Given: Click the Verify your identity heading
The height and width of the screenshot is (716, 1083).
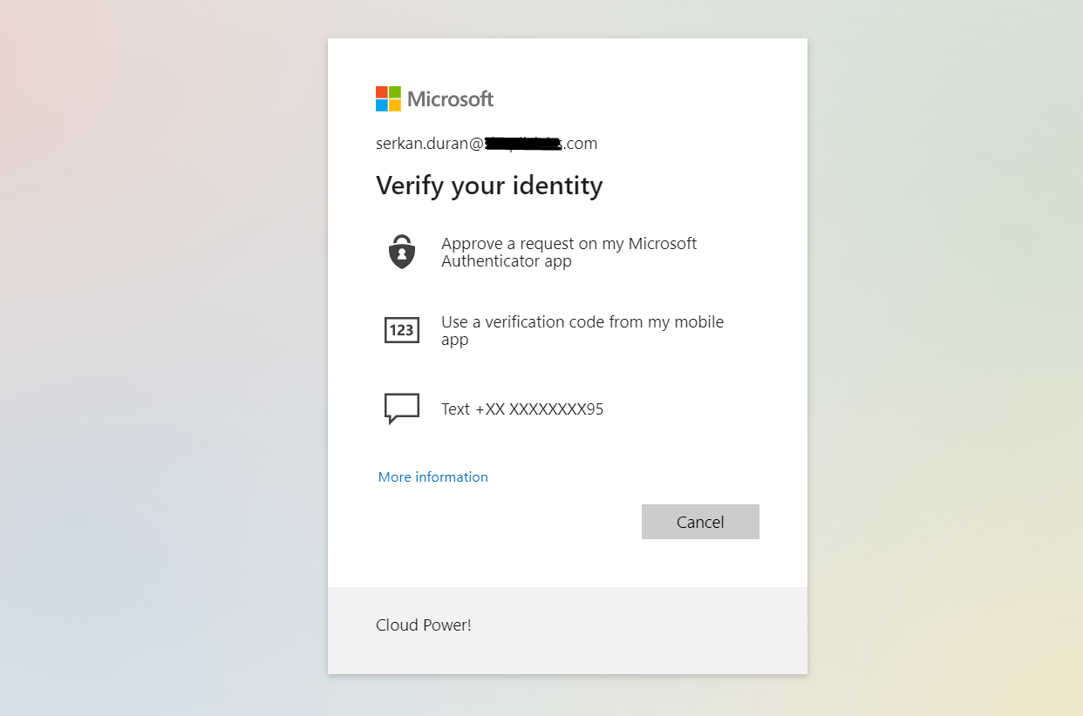Looking at the screenshot, I should 489,186.
